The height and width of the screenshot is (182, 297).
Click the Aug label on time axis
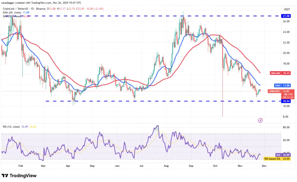[166, 166]
